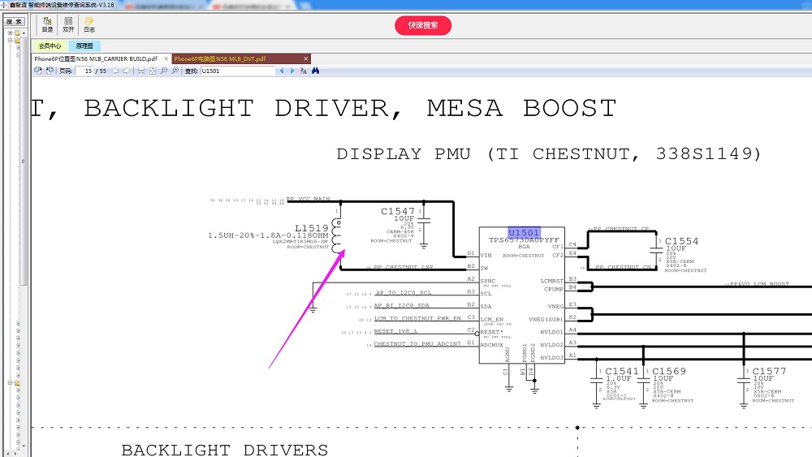Go to the previous page arrow
The width and height of the screenshot is (812, 457).
tap(115, 71)
